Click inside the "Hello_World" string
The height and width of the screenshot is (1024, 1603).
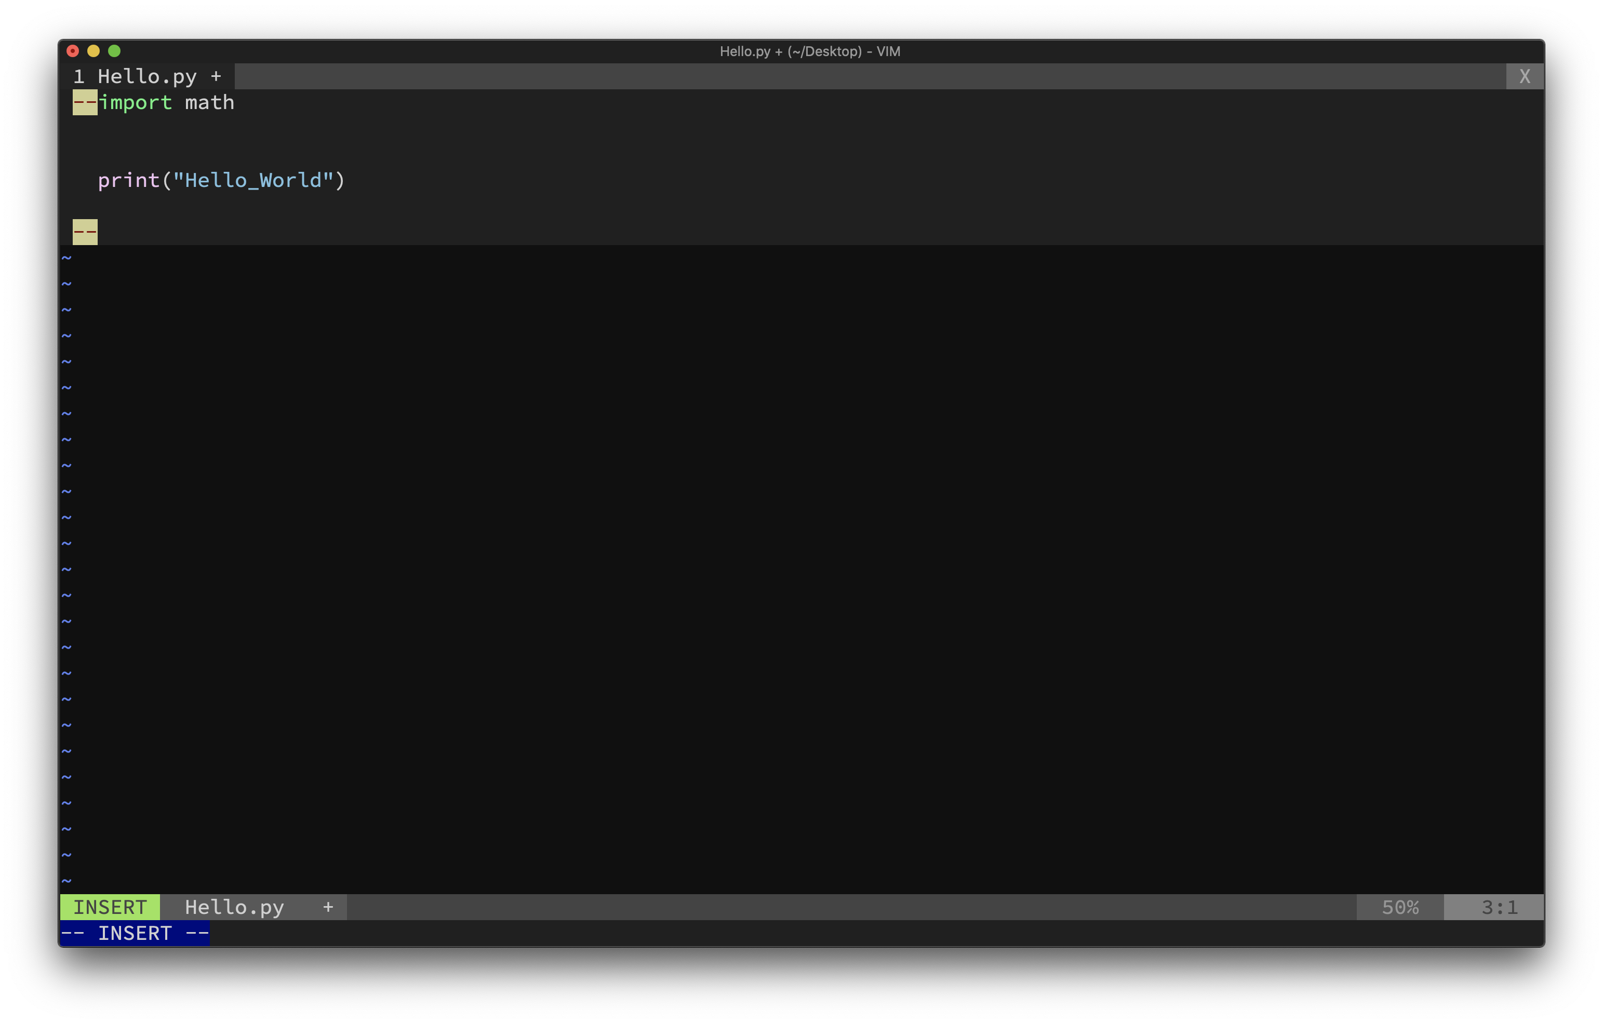click(x=253, y=180)
